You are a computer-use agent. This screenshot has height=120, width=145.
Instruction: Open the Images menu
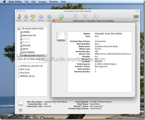coord(42,2)
